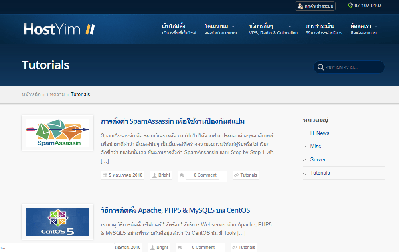
Task: Click the SpamAssassin post's [...] read-more marker
Action: tap(105, 161)
